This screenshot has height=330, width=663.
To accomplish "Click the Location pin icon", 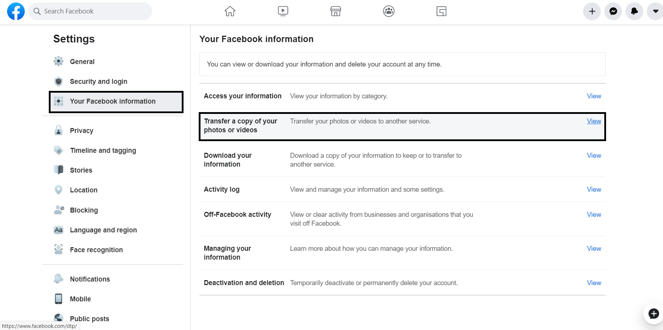I will (59, 190).
